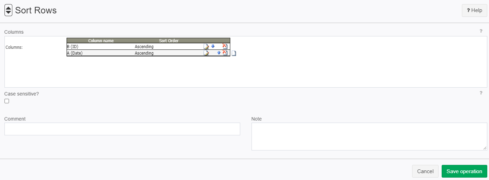
Task: Delete the B (ID) sort row
Action: (x=225, y=46)
